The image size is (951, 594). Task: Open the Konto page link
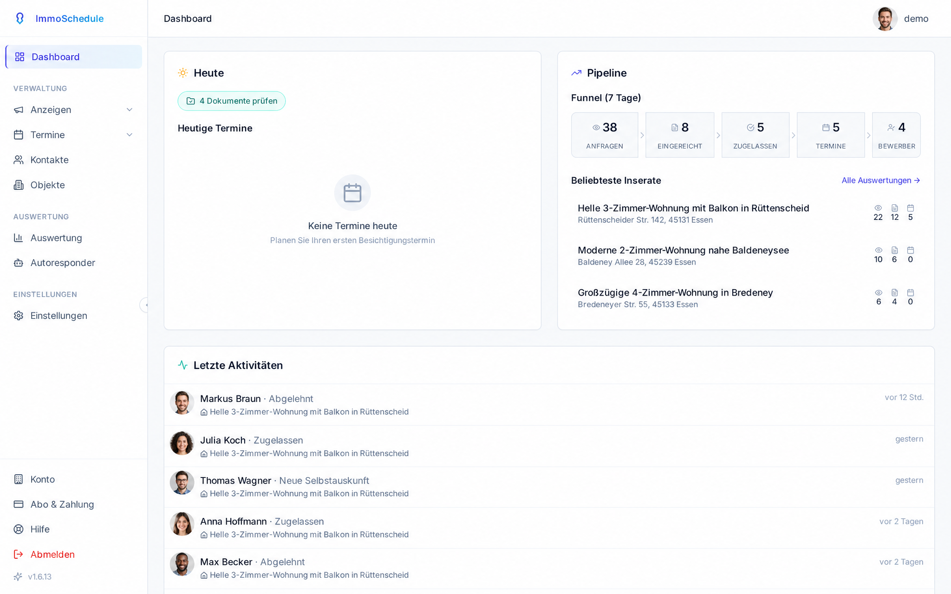pyautogui.click(x=74, y=479)
